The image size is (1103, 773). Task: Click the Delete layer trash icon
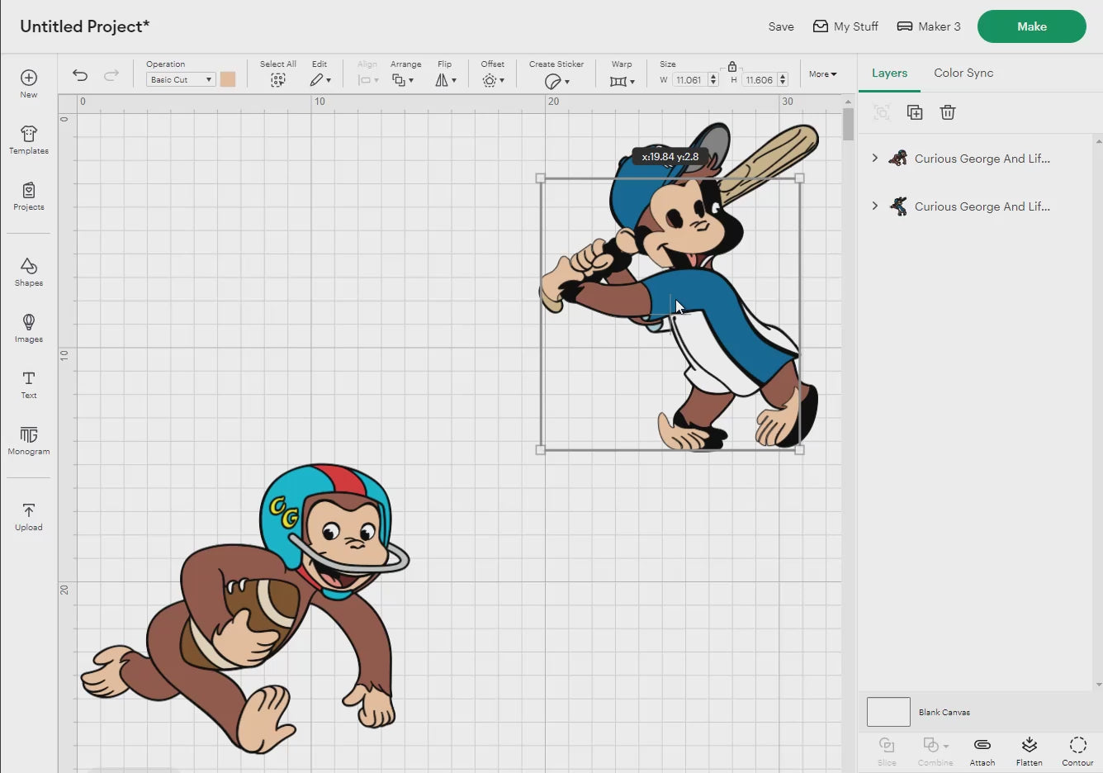tap(948, 112)
